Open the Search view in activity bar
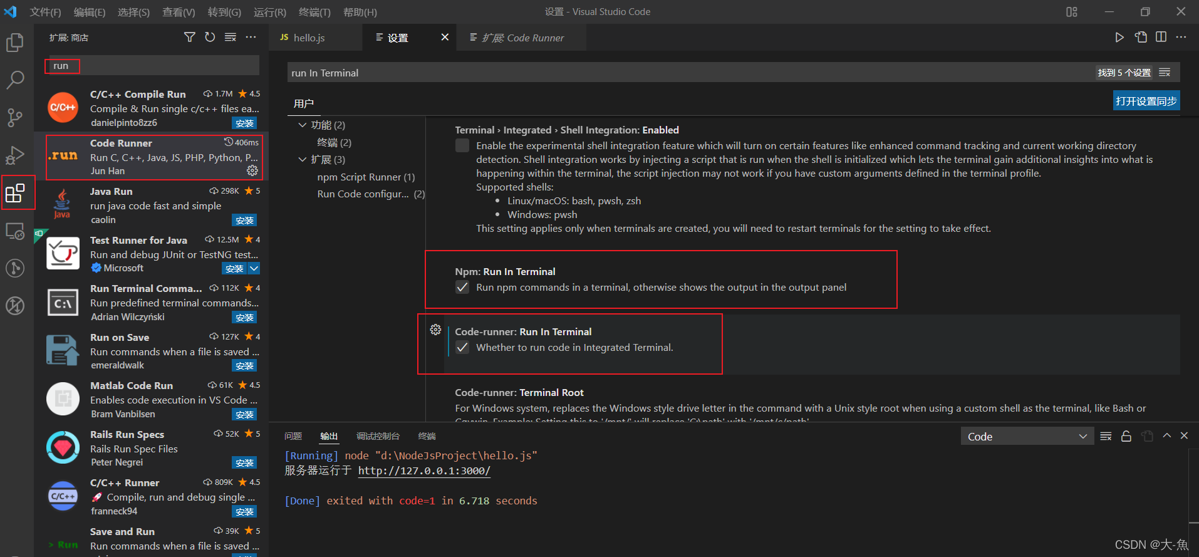 (15, 80)
